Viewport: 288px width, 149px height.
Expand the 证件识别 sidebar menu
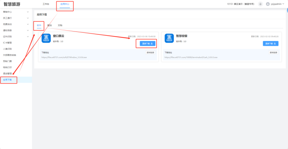click(x=16, y=36)
